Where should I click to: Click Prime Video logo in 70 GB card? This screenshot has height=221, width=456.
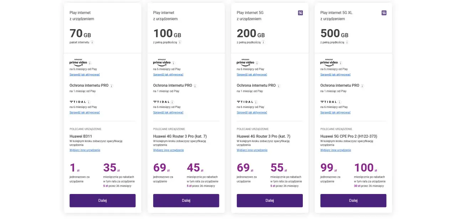[78, 62]
